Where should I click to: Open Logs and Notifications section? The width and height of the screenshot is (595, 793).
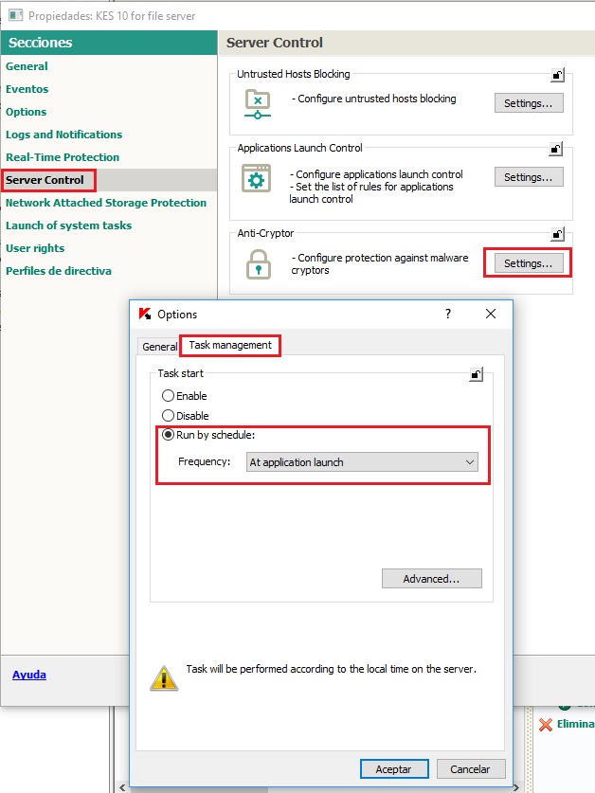(x=64, y=135)
